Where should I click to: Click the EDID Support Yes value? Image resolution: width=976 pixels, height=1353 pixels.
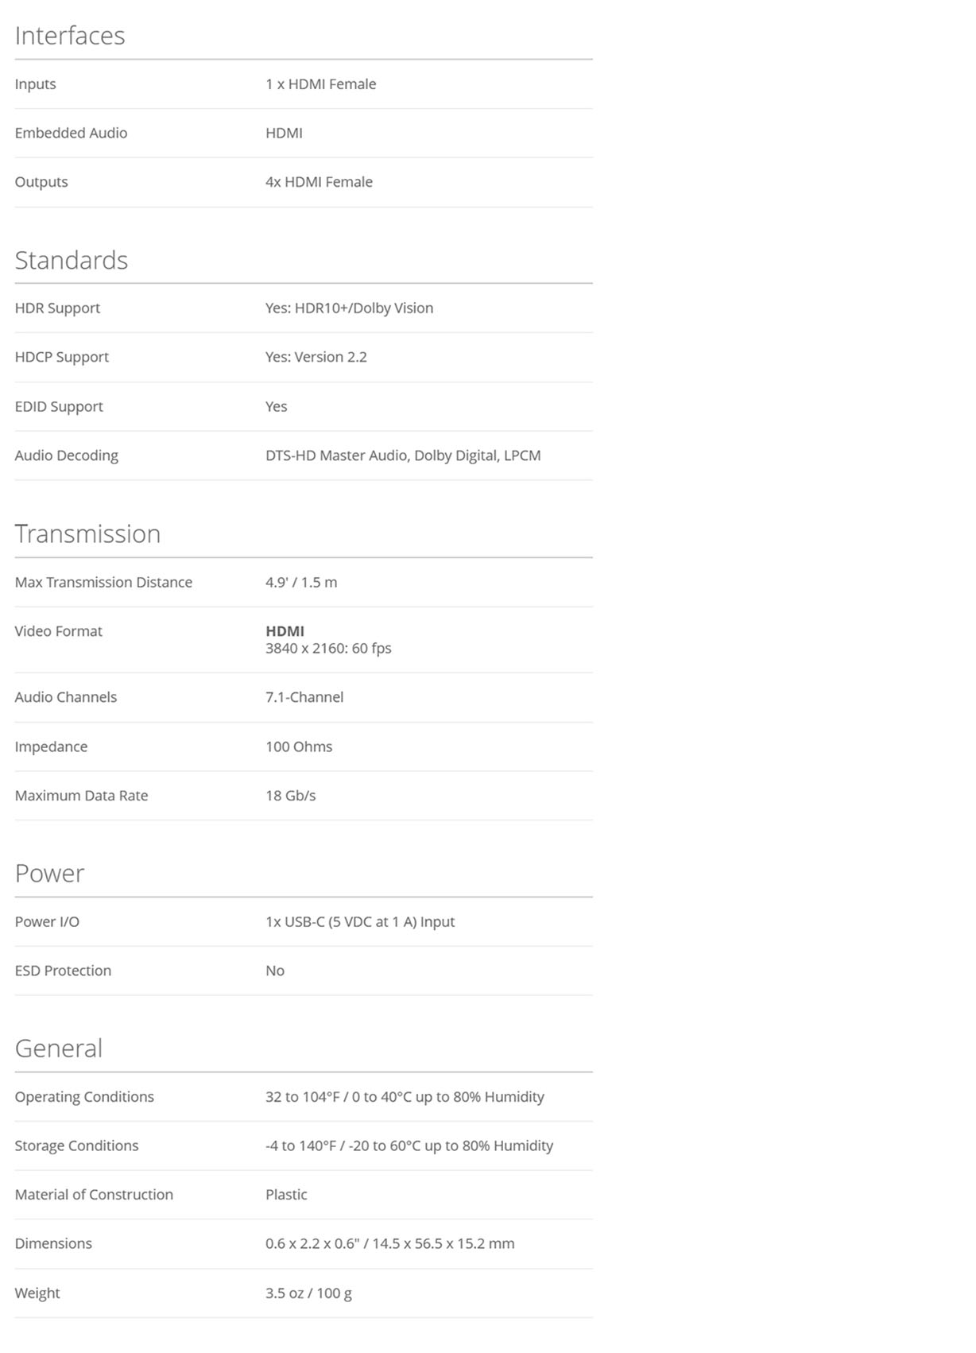tap(276, 407)
